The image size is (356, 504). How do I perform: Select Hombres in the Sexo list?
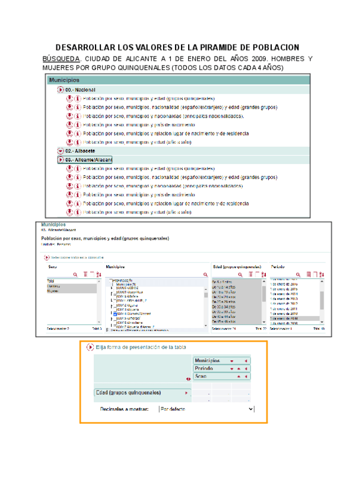72,286
